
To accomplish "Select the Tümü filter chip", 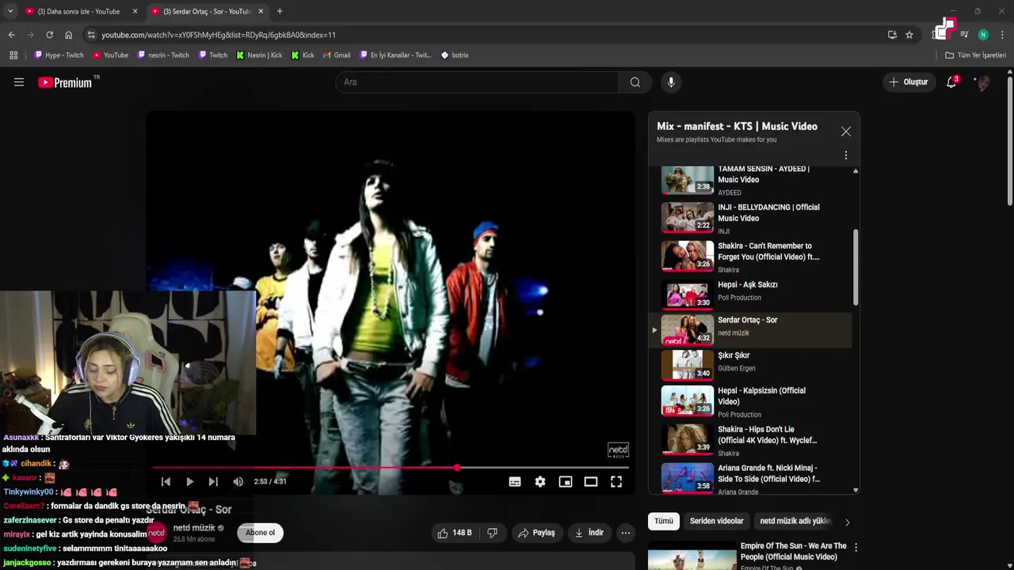I will (664, 521).
